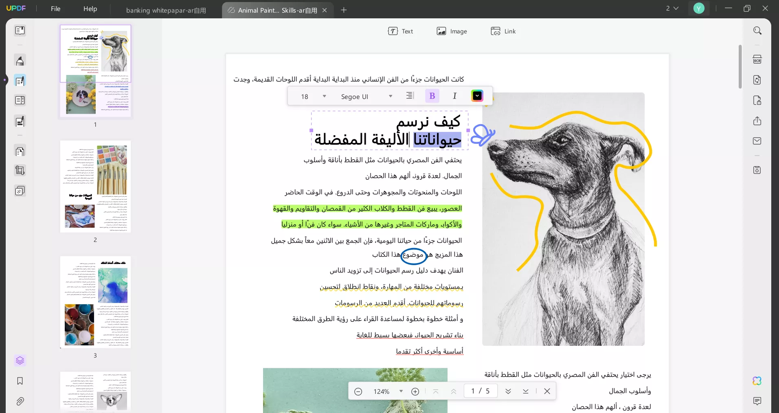Expand the font size 18 dropdown

[312, 96]
